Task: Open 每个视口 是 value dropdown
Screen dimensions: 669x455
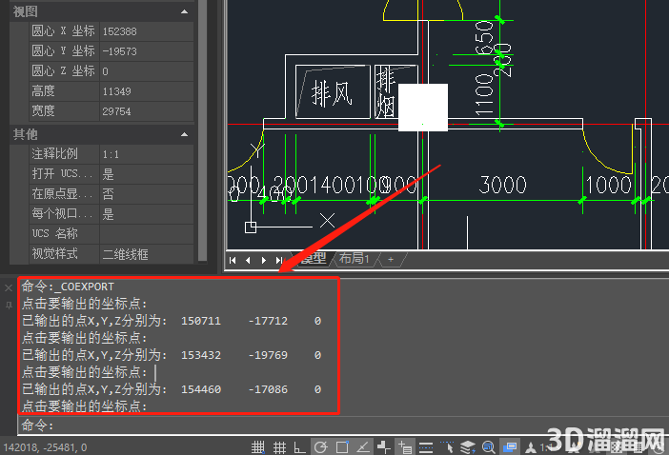Action: pyautogui.click(x=147, y=214)
